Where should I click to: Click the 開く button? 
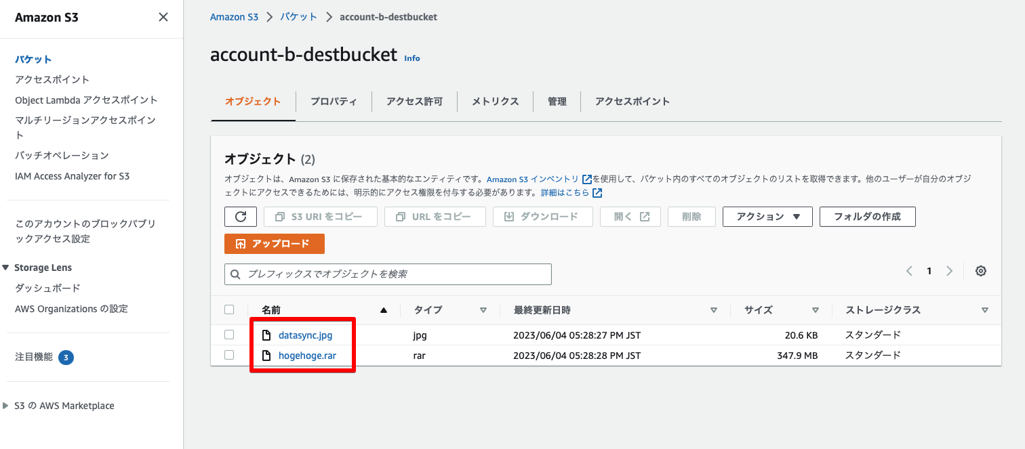point(630,217)
